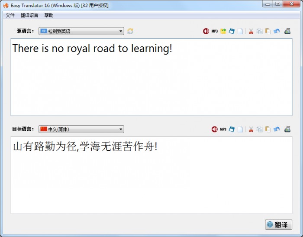Viewport: 303px width, 237px height.
Task: Play translated text aloud with speaker icon
Action: [x=215, y=129]
